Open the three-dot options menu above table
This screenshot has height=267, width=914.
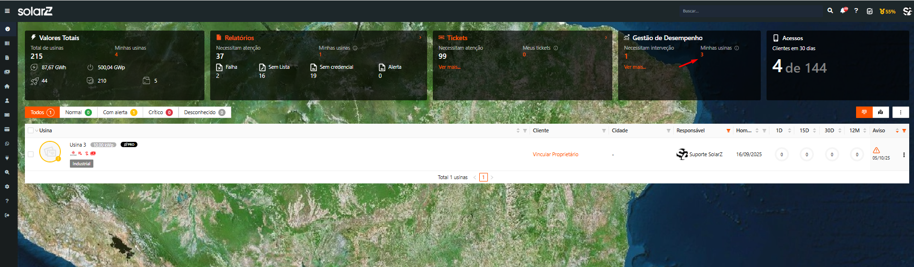coord(901,112)
